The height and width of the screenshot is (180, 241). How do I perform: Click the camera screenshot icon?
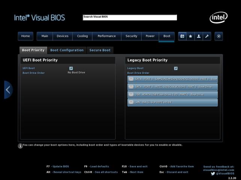(182, 36)
